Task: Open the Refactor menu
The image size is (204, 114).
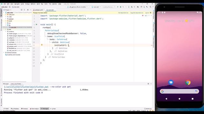Action: 33,4
